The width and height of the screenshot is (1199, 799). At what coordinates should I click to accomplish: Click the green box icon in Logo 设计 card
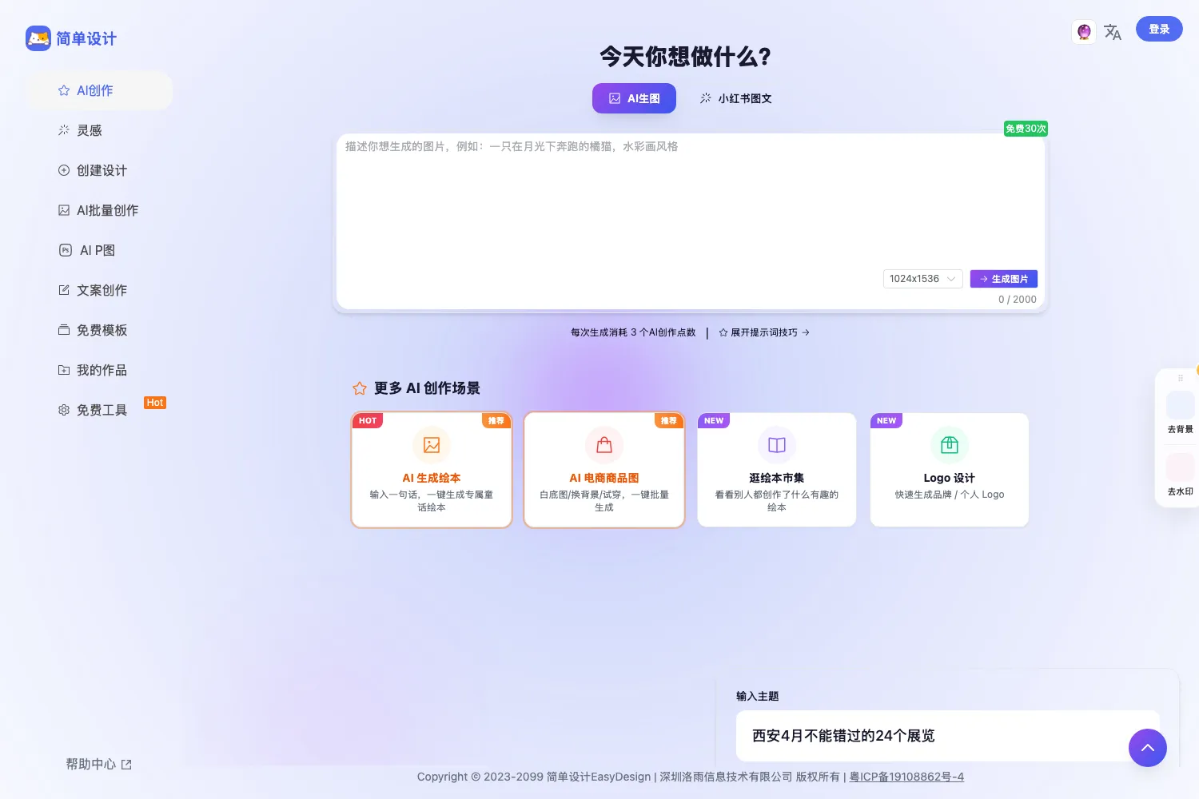point(950,445)
